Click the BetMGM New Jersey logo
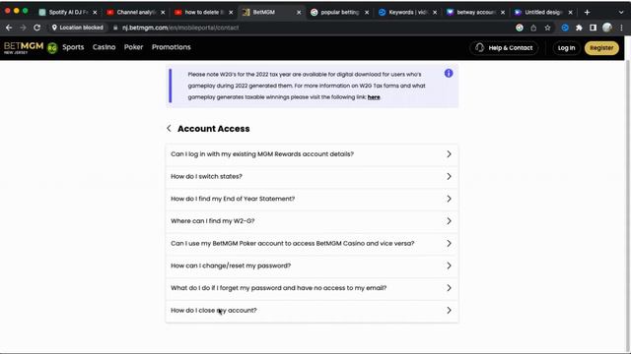The image size is (631, 354). click(x=24, y=47)
